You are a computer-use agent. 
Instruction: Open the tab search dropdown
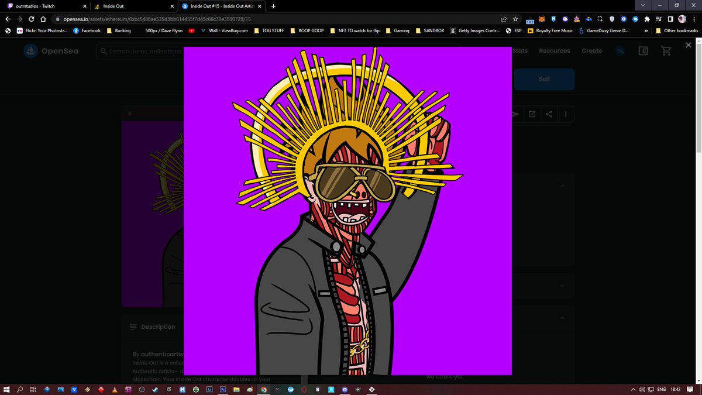point(643,5)
